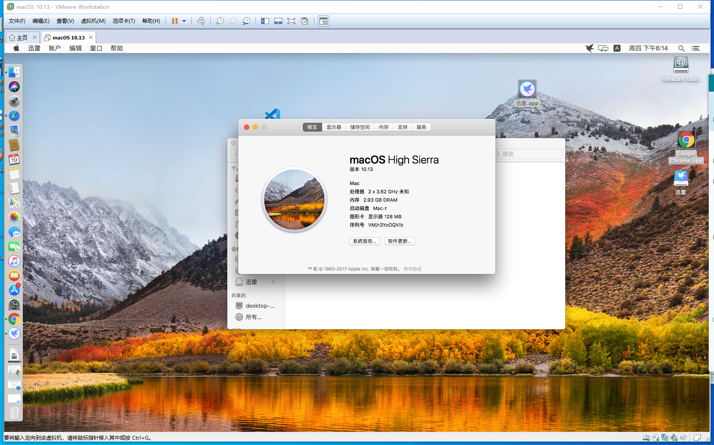Take a snapshot using the clock-plus icon
The image size is (714, 445).
click(220, 21)
